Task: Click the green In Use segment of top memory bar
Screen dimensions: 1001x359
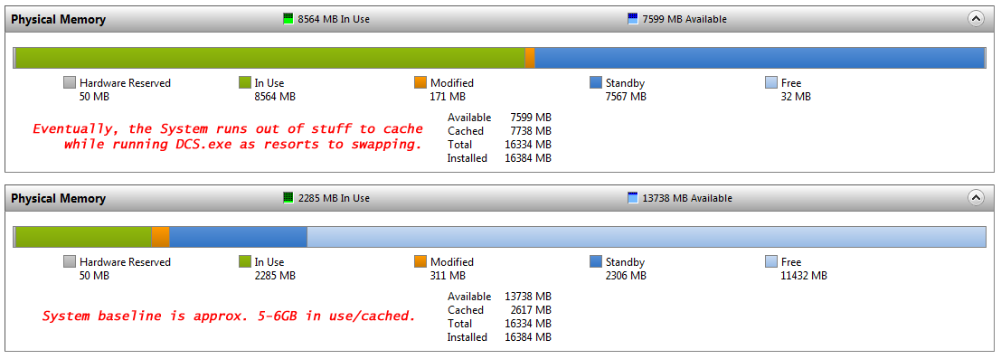Action: 270,58
